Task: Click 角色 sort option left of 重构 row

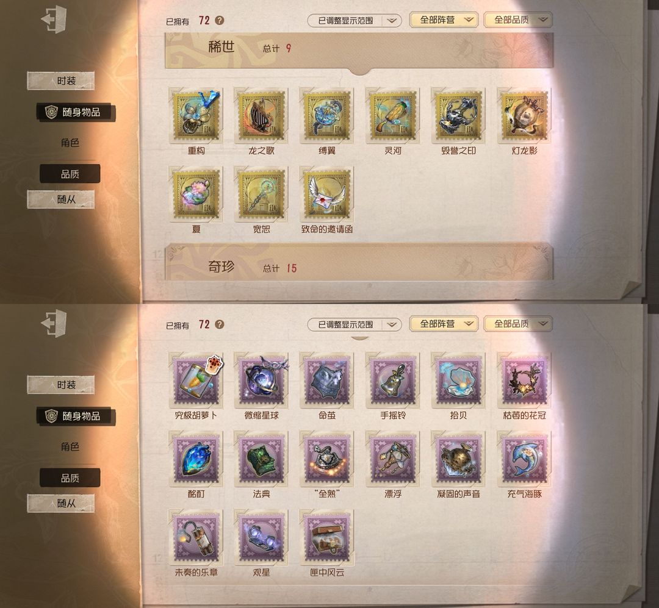Action: pos(70,143)
